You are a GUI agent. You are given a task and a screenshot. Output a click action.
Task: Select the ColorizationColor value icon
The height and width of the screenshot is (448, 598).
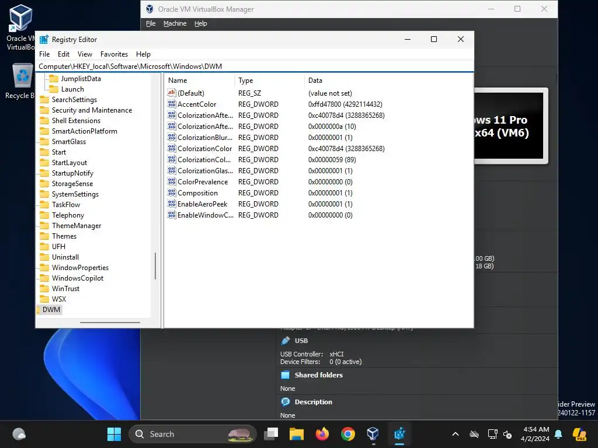pyautogui.click(x=172, y=149)
